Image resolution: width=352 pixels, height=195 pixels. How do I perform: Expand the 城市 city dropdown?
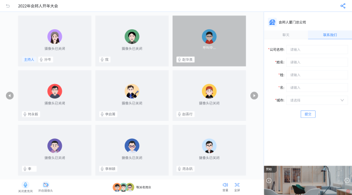tap(317, 100)
